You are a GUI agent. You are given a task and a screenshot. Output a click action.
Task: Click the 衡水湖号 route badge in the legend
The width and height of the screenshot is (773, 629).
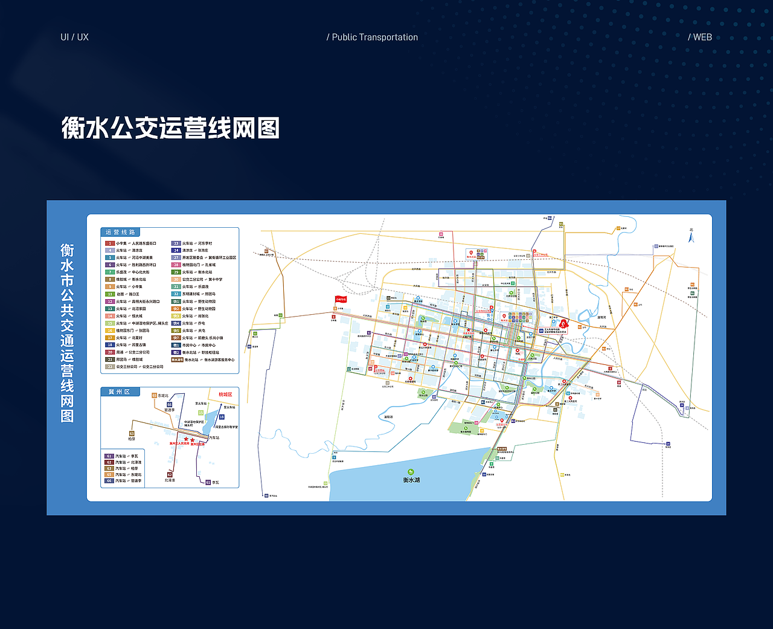178,360
